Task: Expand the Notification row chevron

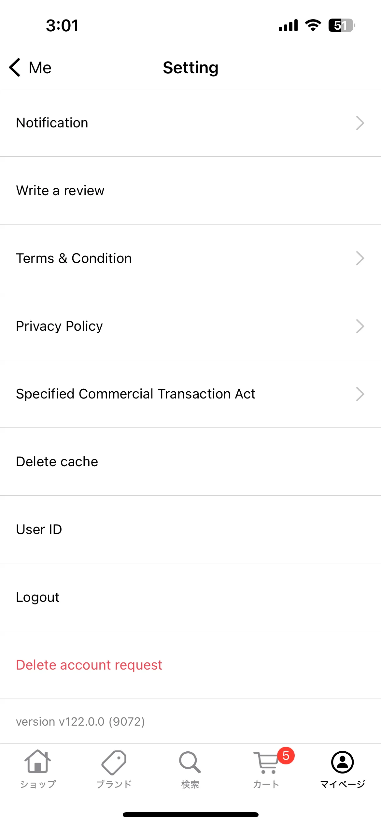Action: coord(360,123)
